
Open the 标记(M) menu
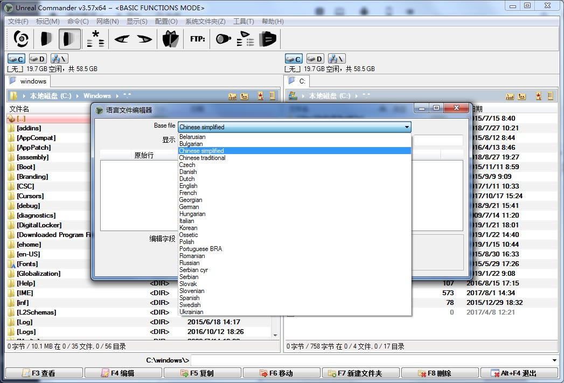[x=48, y=22]
